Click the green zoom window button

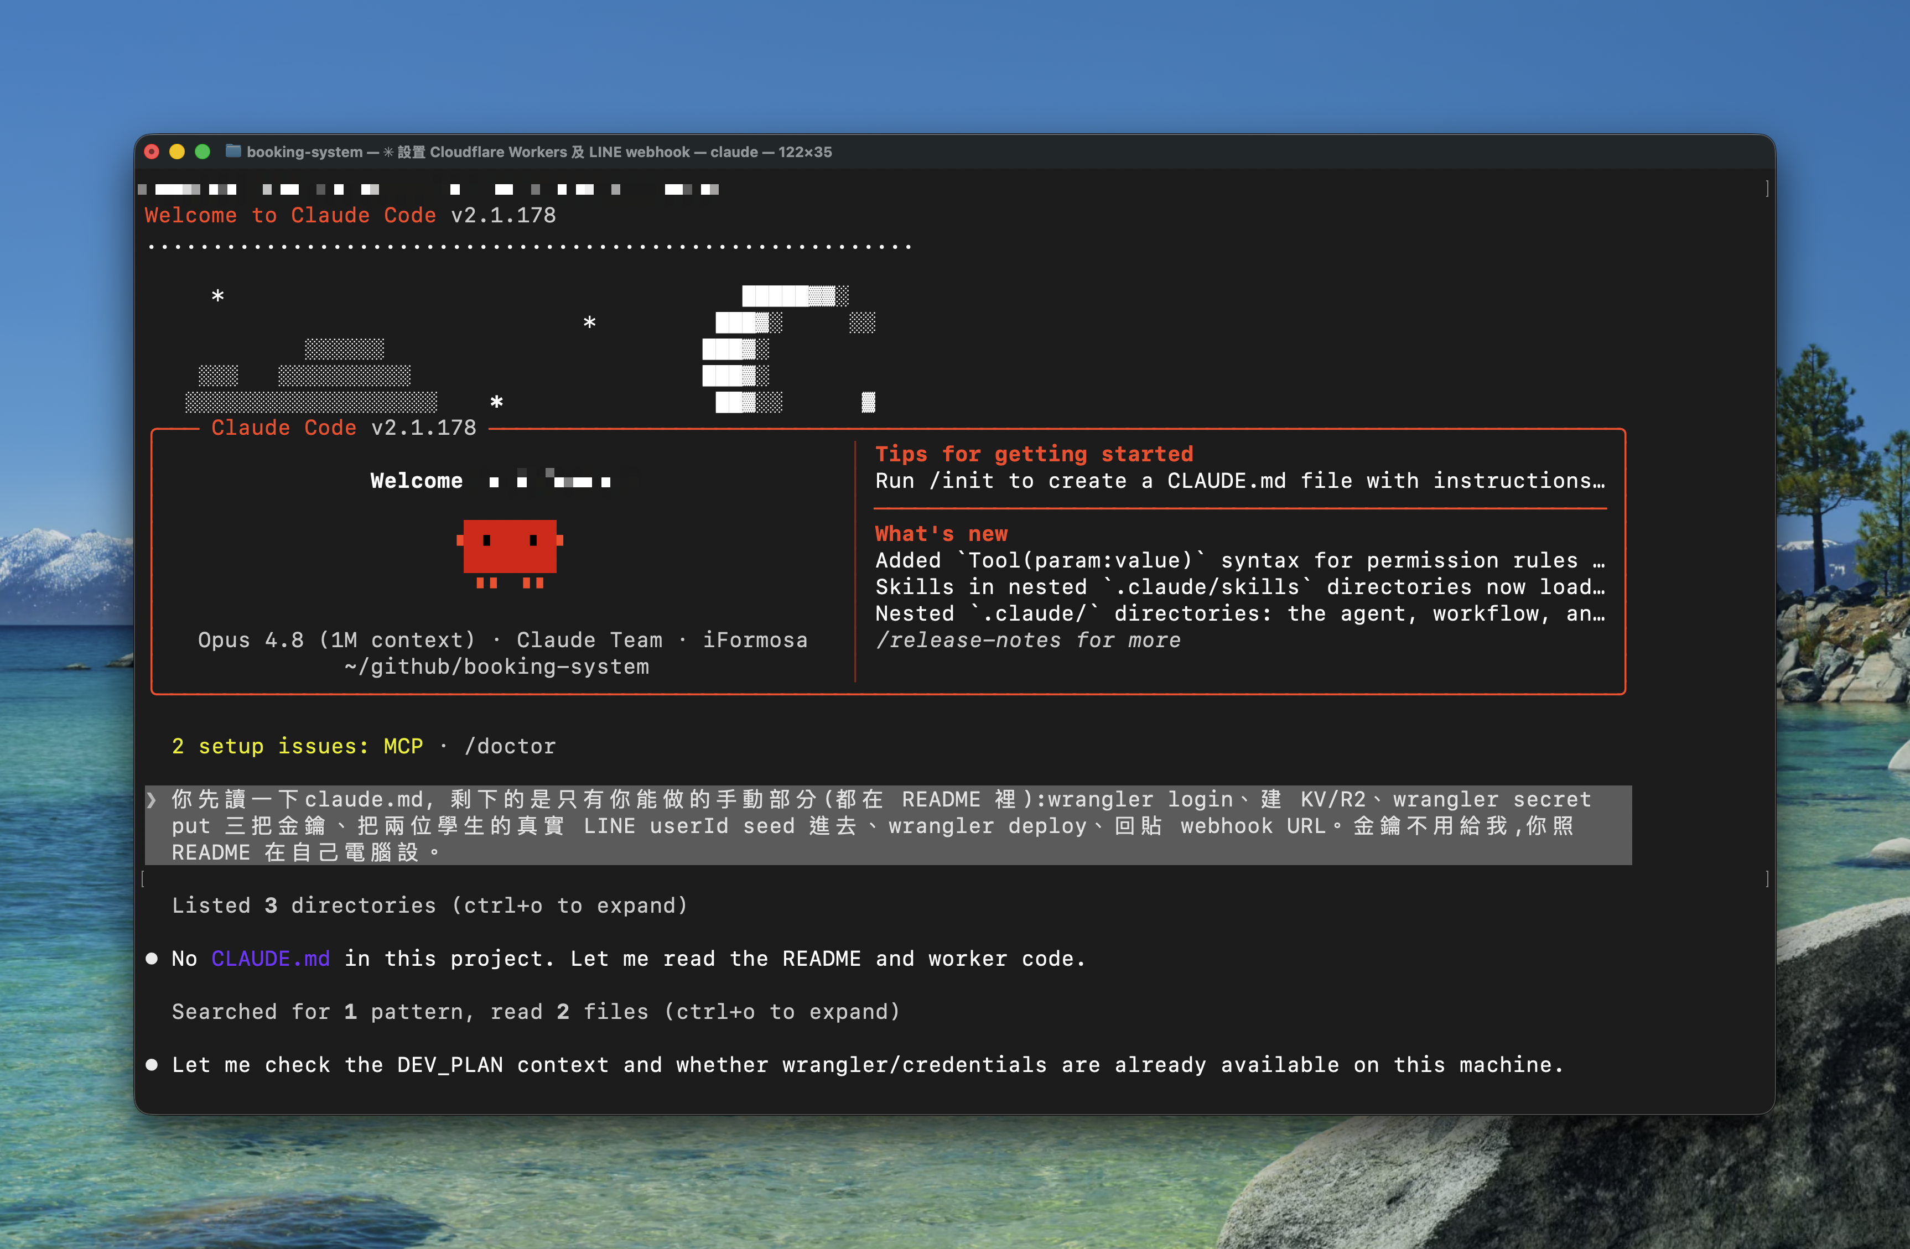pyautogui.click(x=203, y=152)
